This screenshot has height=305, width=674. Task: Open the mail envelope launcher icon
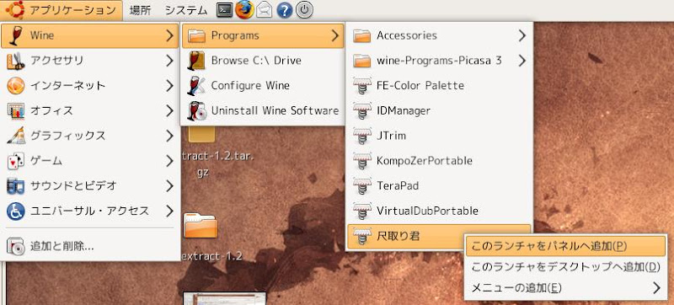point(265,10)
